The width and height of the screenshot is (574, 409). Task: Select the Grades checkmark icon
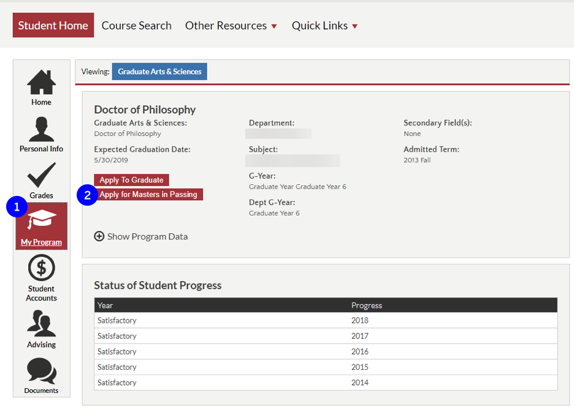(x=41, y=176)
